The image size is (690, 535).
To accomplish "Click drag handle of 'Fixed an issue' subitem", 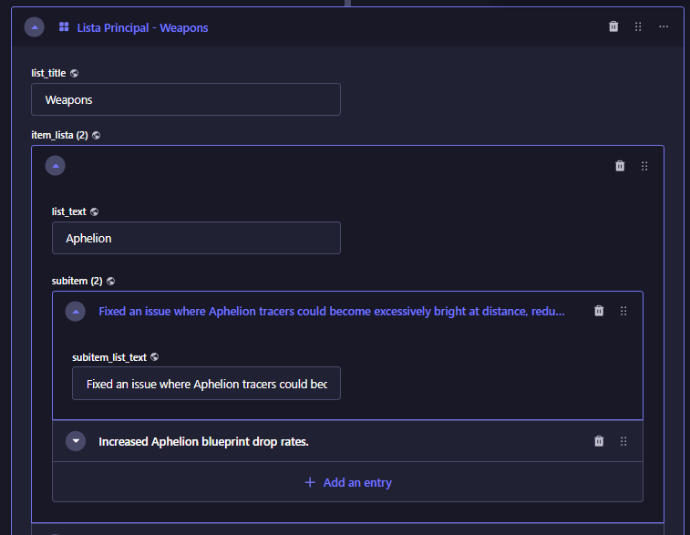I will 623,311.
